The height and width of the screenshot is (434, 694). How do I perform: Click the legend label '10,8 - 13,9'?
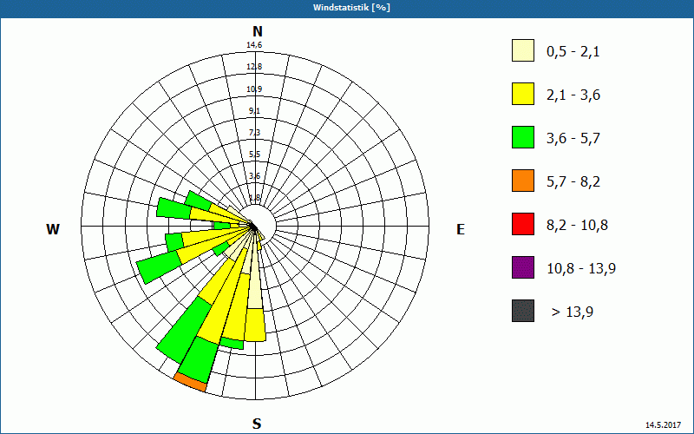tap(581, 269)
